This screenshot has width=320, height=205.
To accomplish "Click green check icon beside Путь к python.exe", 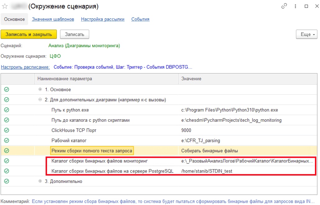I will 7,110.
